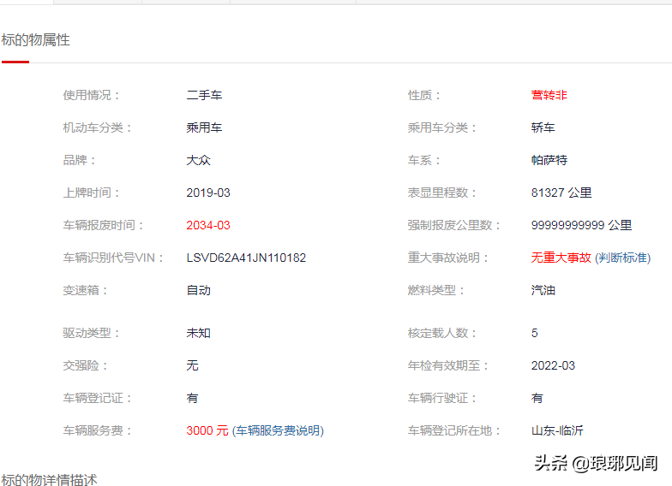The image size is (672, 486).
Task: Click the 核定载人数 value 5
Action: (x=535, y=333)
